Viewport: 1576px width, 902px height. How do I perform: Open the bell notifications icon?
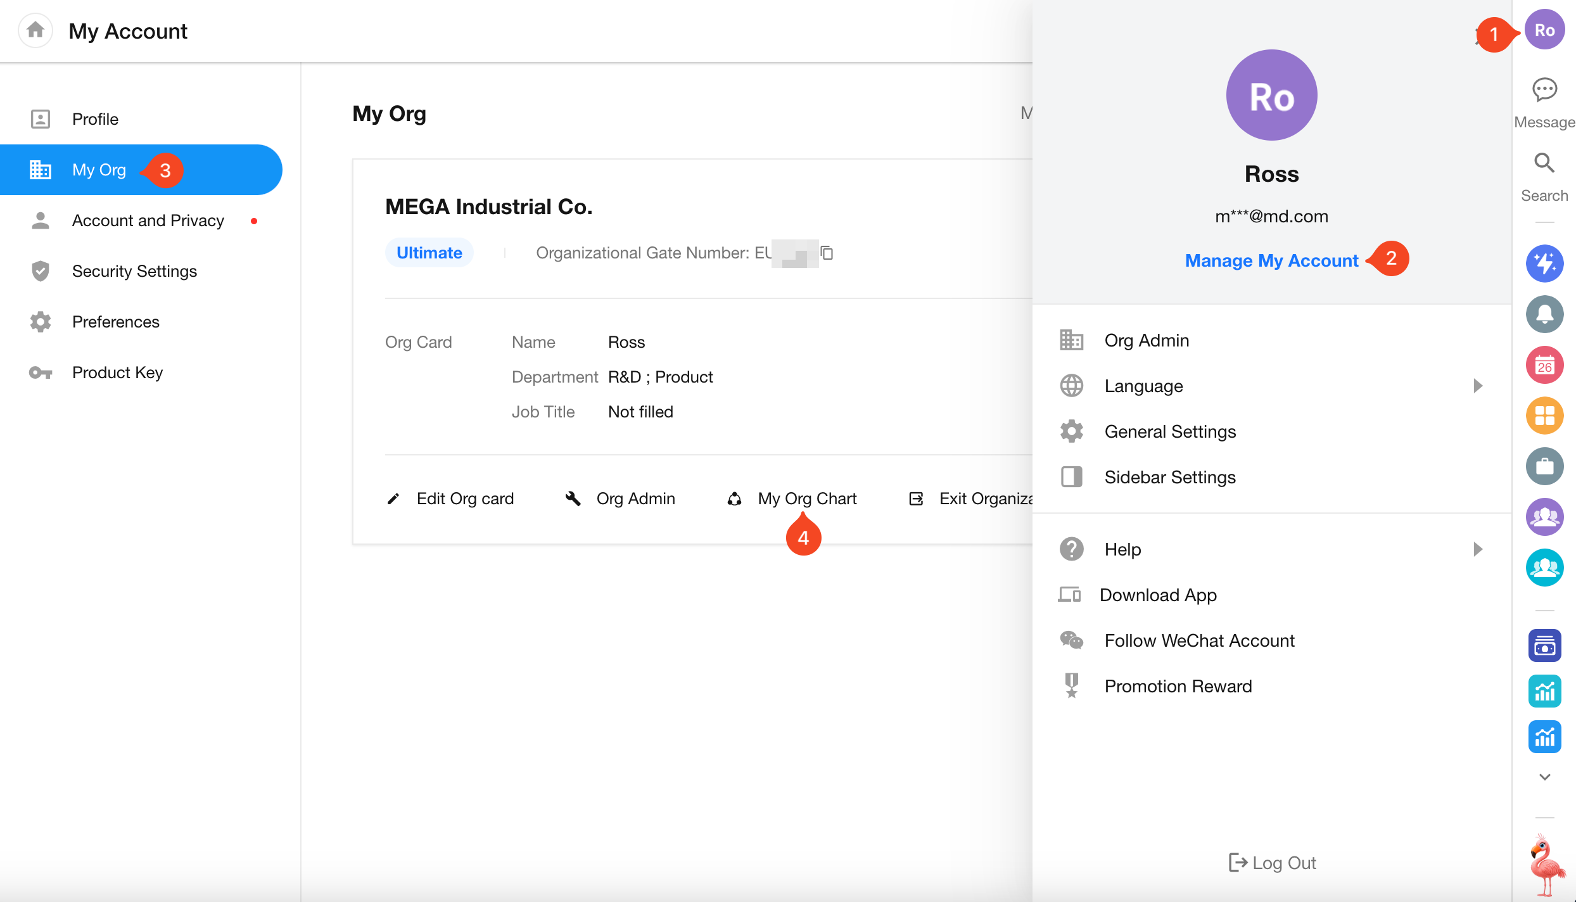coord(1544,314)
